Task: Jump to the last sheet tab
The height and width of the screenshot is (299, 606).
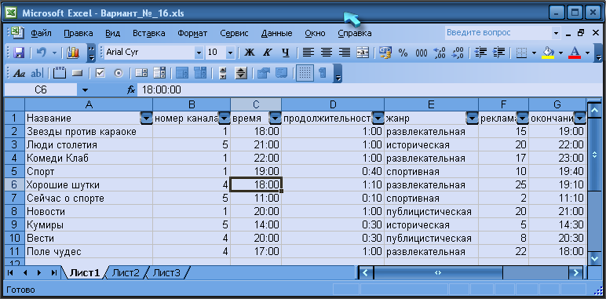Action: (x=53, y=273)
